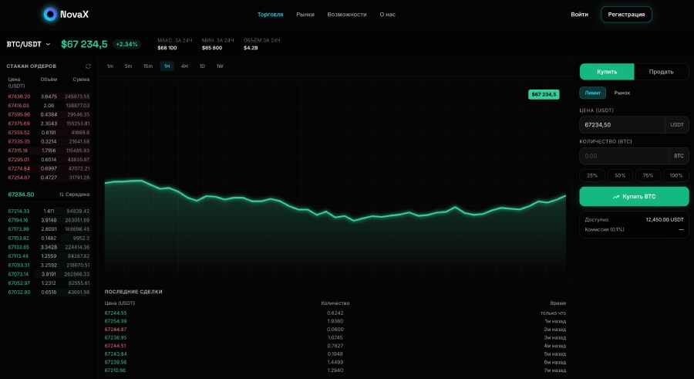
Task: Select bid price 67194.16
Action: pos(19,220)
